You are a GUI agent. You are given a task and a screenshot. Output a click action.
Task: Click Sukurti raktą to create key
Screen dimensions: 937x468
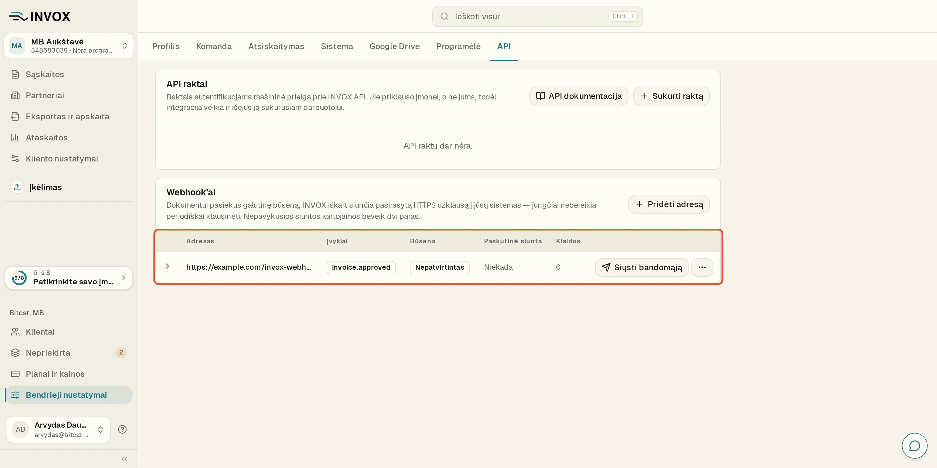tap(671, 96)
